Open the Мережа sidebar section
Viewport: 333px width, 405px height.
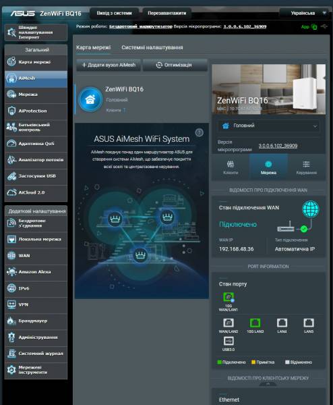(x=36, y=94)
